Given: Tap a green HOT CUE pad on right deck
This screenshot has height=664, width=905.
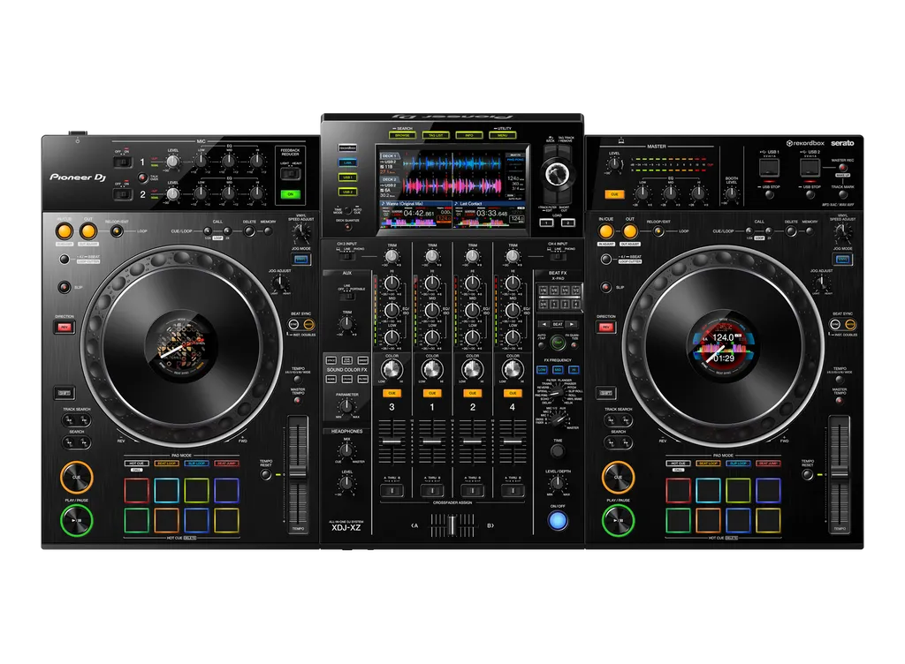Looking at the screenshot, I should tap(678, 521).
